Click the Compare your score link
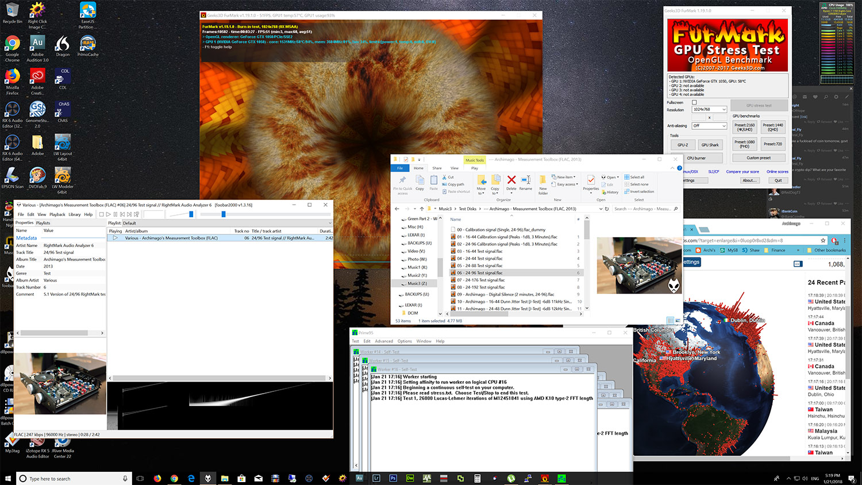This screenshot has height=485, width=862. pyautogui.click(x=742, y=172)
